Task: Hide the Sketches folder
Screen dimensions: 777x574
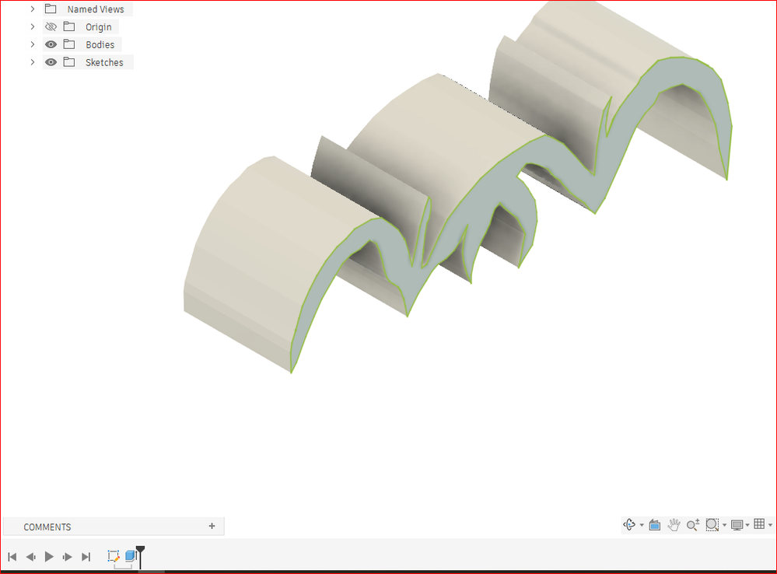Action: (51, 62)
